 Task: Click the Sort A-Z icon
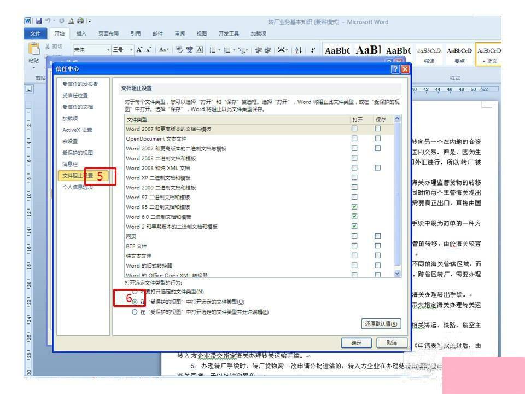click(299, 50)
